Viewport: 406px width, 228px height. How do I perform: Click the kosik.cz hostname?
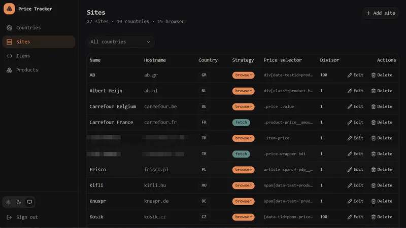click(155, 217)
